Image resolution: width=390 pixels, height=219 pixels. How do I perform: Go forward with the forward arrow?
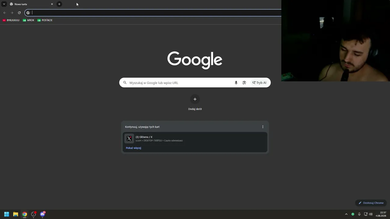[x=12, y=13]
